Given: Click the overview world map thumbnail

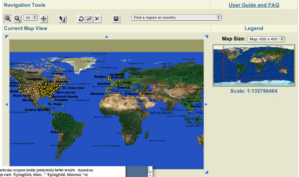Looking at the screenshot, I should pyautogui.click(x=254, y=66).
